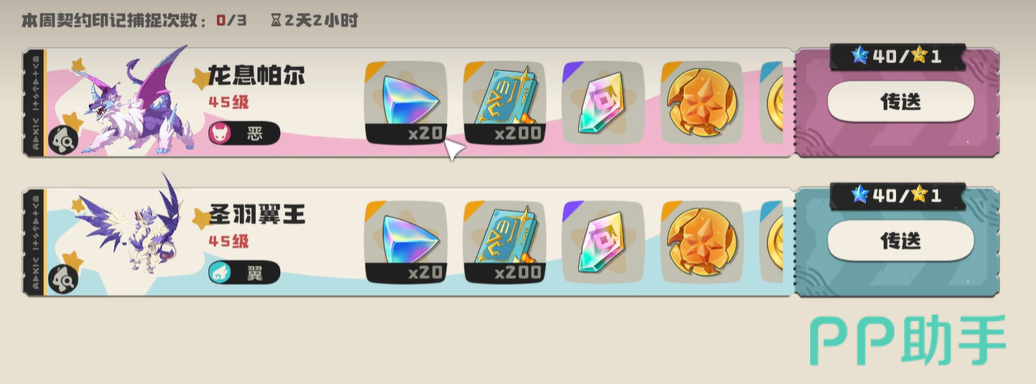Image resolution: width=1036 pixels, height=384 pixels.
Task: Click the 传送 button for 龙息帕尔
Action: pyautogui.click(x=900, y=102)
